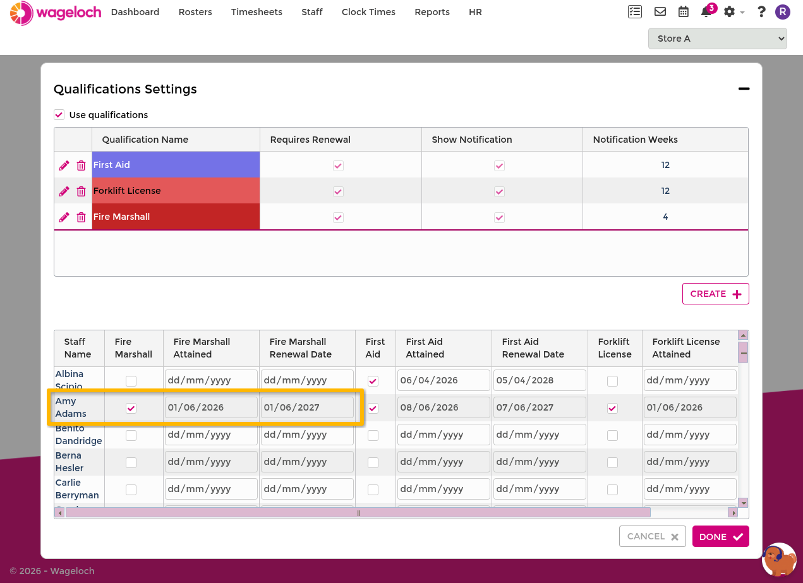Select the Forklift License color cell
This screenshot has width=803, height=583.
coord(176,191)
